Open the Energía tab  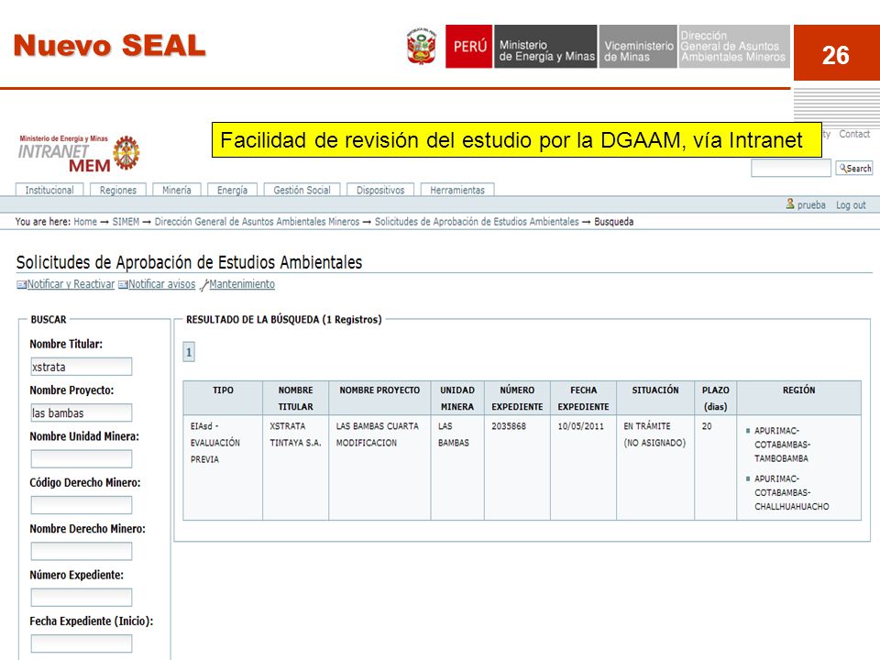tap(232, 190)
